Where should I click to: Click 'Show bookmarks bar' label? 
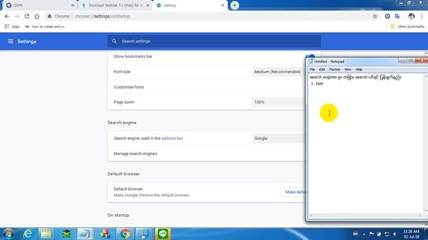pos(133,56)
